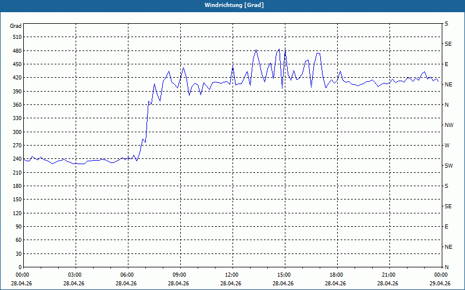Image resolution: width=465 pixels, height=290 pixels.
Task: Select the 12:00 time axis label
Action: 231,275
